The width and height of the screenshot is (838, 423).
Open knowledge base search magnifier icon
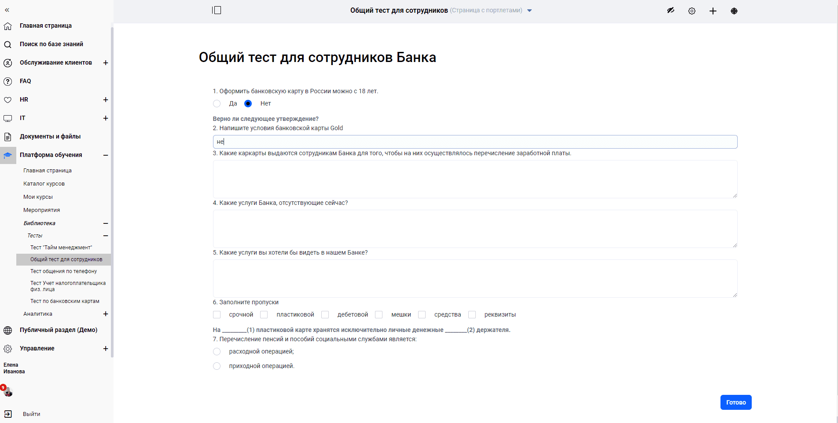(8, 44)
